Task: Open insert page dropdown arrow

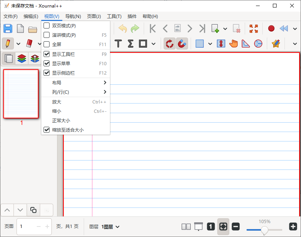Action: tap(225, 29)
